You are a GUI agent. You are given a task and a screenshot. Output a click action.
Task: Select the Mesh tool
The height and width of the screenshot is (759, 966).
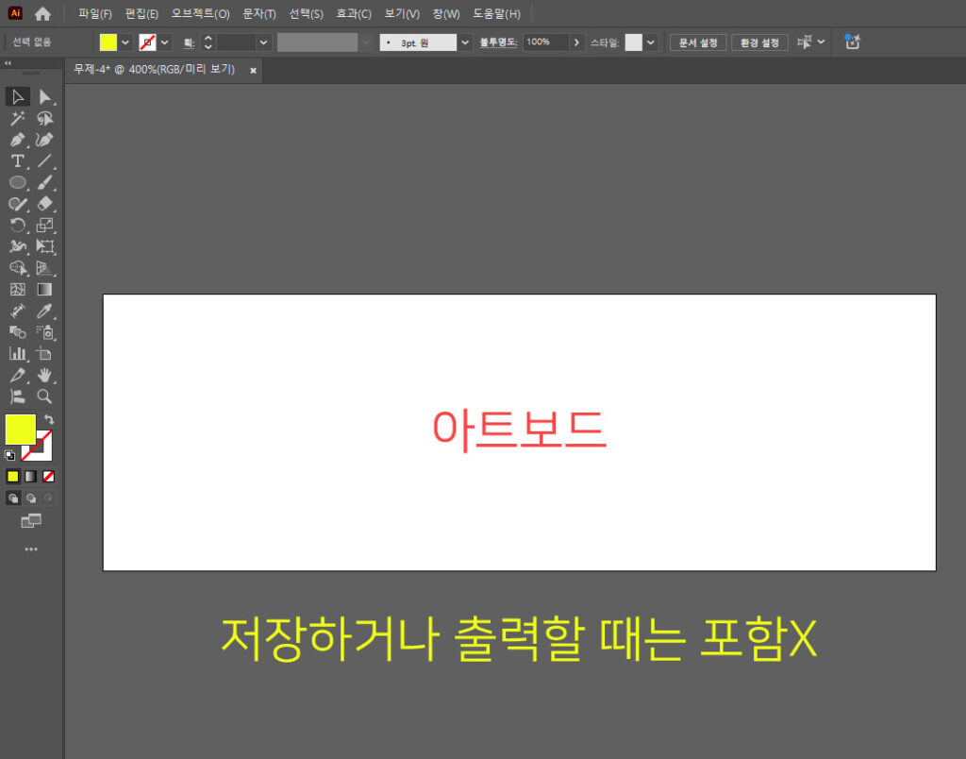point(17,289)
